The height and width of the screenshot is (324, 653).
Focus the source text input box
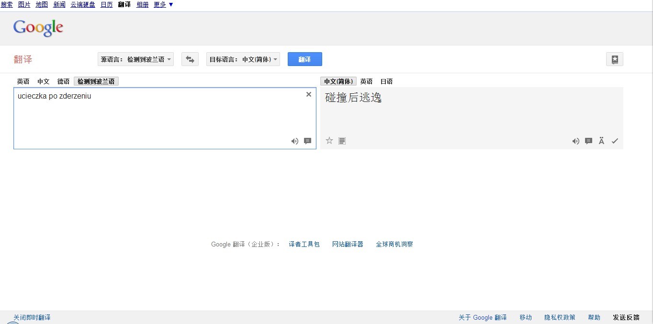coord(165,118)
